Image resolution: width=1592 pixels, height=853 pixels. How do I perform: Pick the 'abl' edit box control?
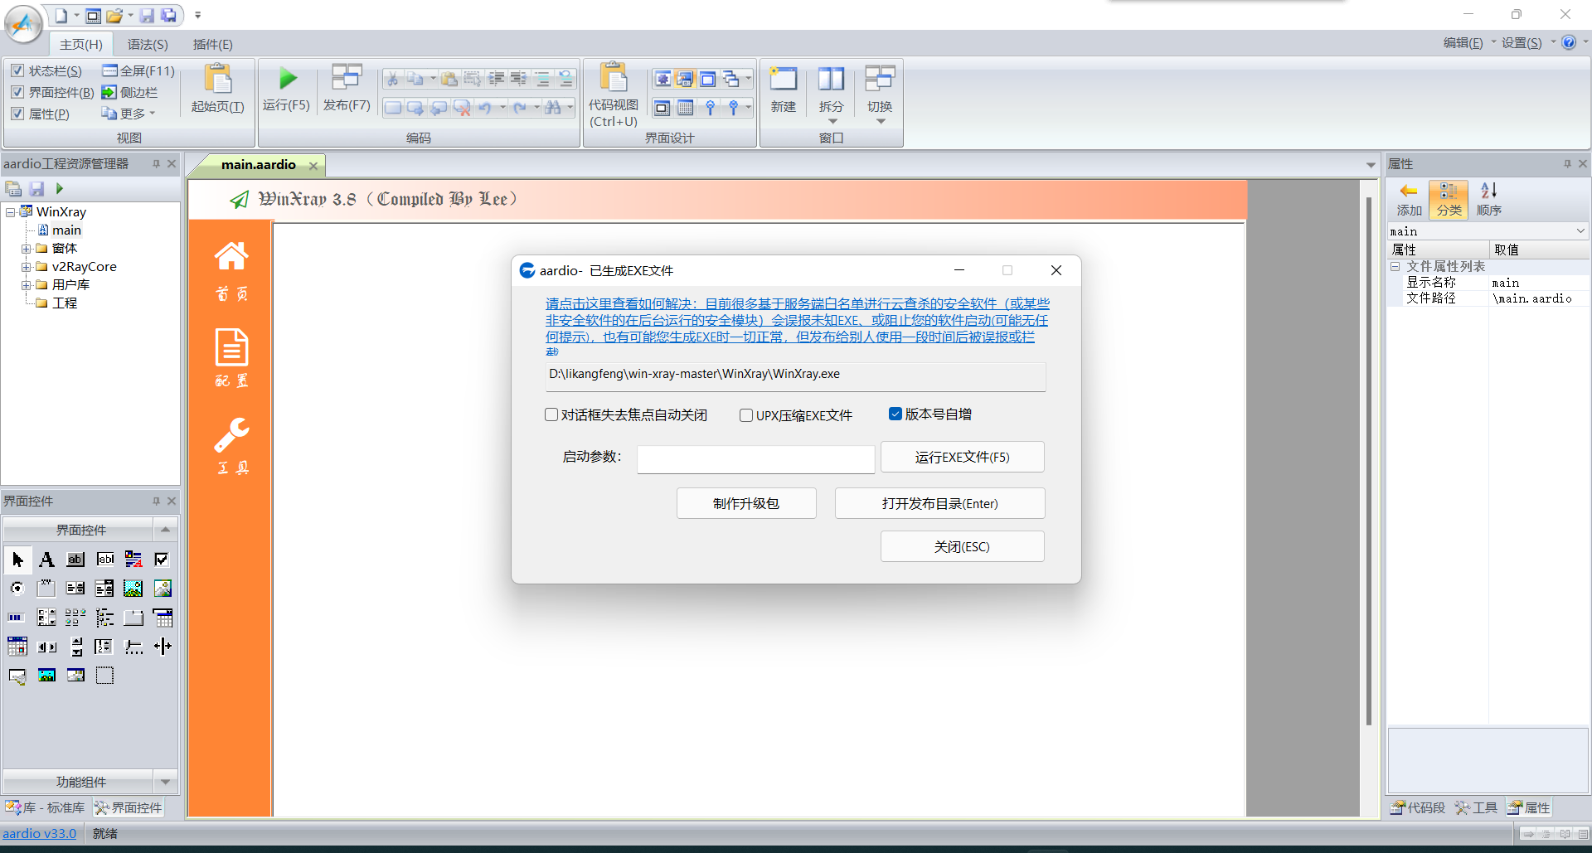(x=104, y=560)
